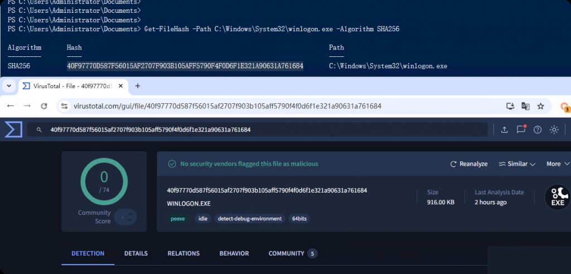This screenshot has height=274, width=571.
Task: Click the Get-FileHash command line in PowerShell
Action: (x=272, y=29)
